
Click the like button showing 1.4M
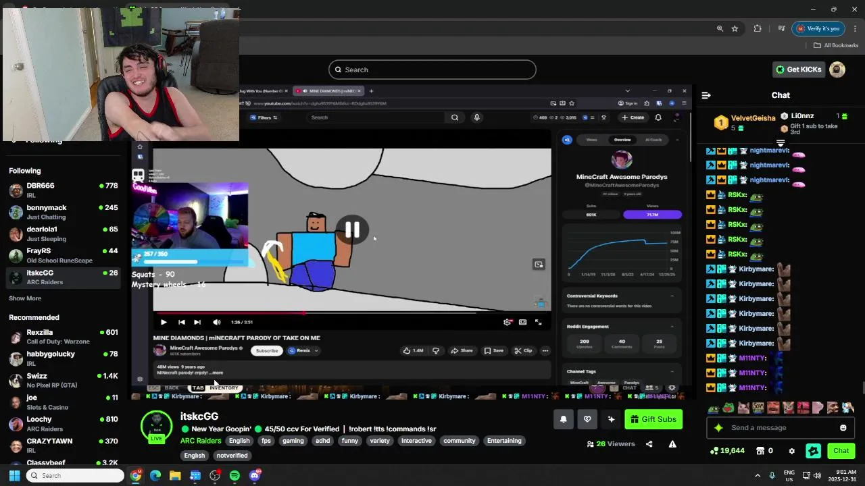coord(413,351)
